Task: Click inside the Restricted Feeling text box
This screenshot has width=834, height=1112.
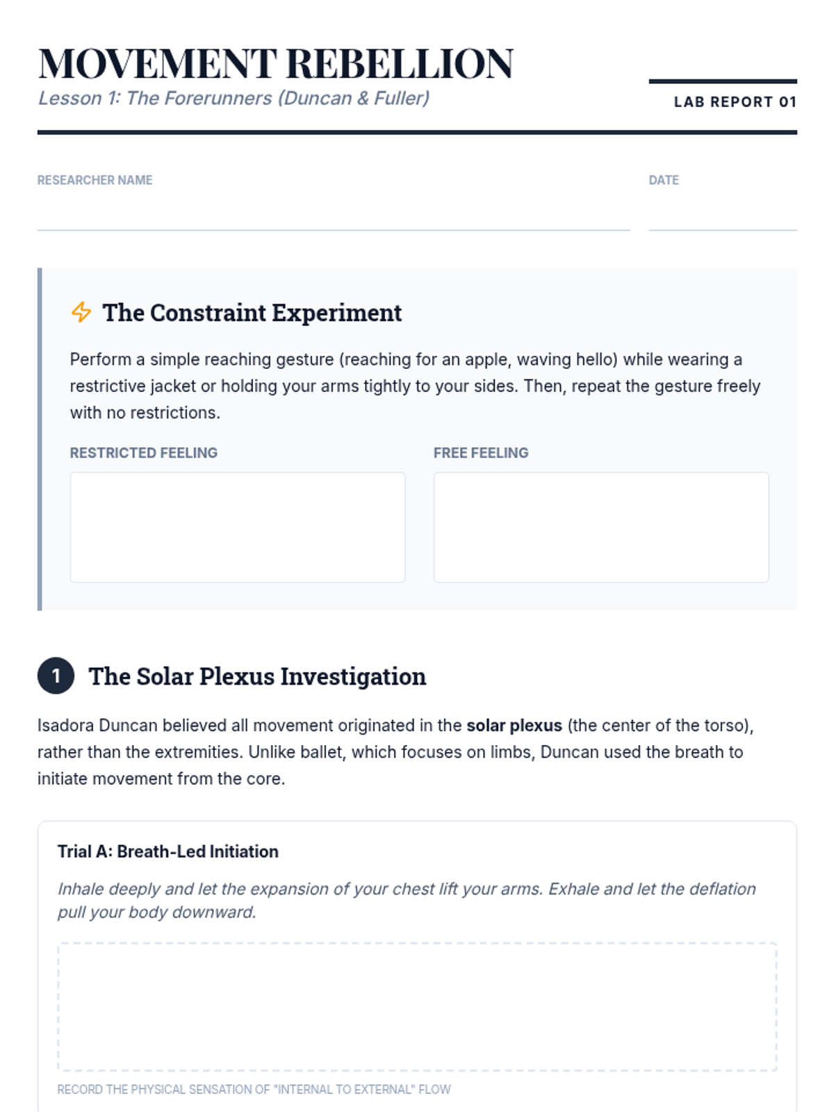Action: coord(238,528)
